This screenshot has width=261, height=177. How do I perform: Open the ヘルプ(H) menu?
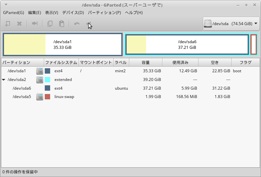pos(134,13)
